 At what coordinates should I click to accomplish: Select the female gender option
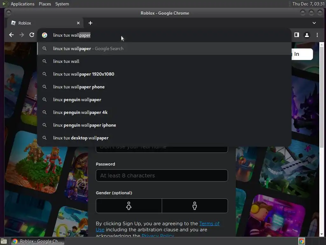pyautogui.click(x=129, y=206)
